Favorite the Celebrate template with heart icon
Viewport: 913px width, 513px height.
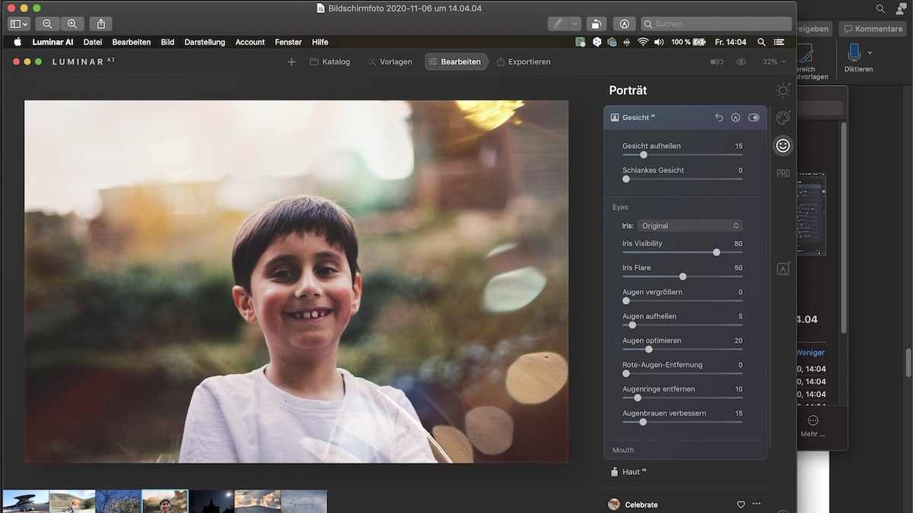(740, 504)
